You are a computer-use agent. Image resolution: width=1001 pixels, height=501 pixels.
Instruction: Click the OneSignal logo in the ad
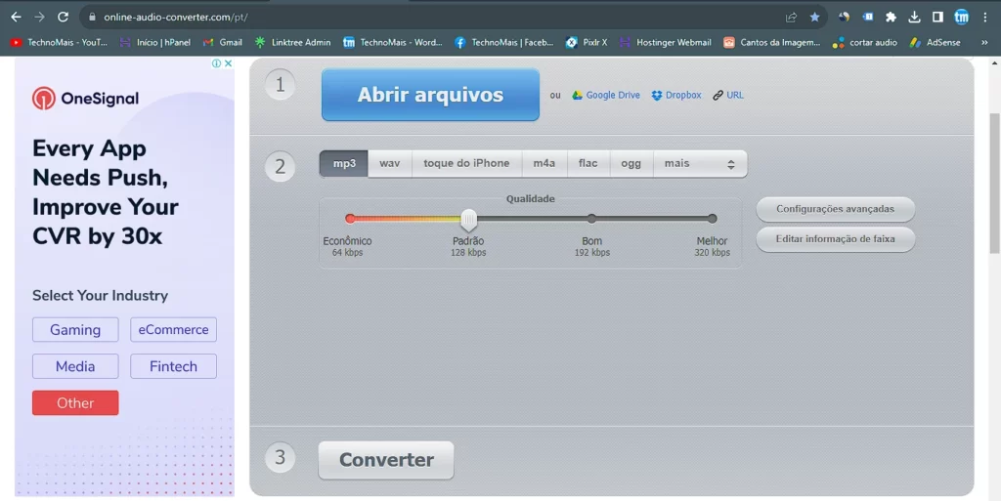(x=86, y=99)
